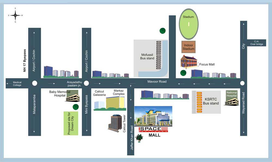Click the row of buses in Mofussil Bus stand

[x=159, y=55]
